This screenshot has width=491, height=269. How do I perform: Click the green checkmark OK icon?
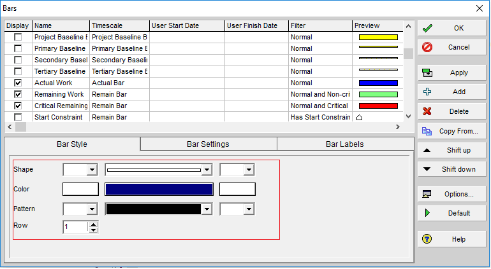(x=427, y=28)
